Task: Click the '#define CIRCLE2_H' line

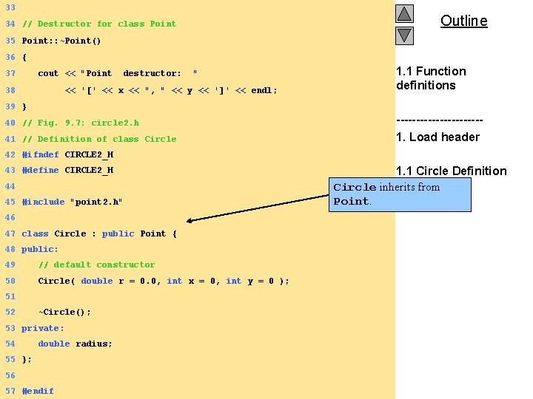Action: click(67, 170)
